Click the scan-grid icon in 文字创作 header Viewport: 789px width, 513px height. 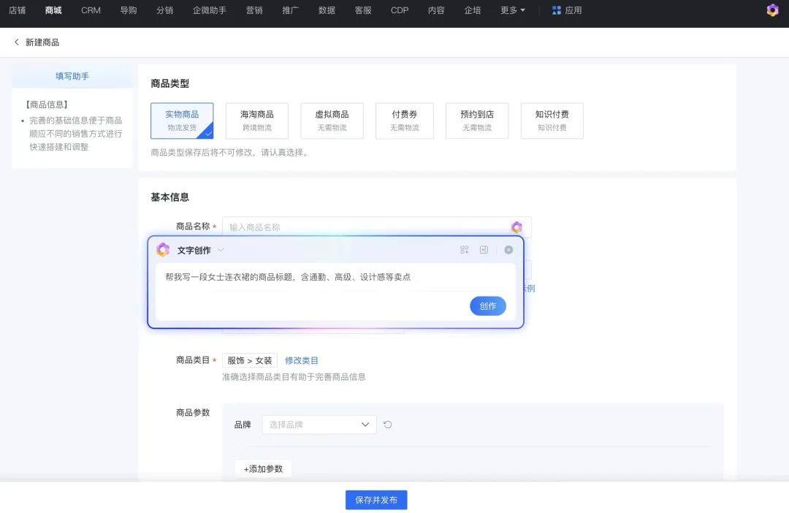[x=464, y=250]
